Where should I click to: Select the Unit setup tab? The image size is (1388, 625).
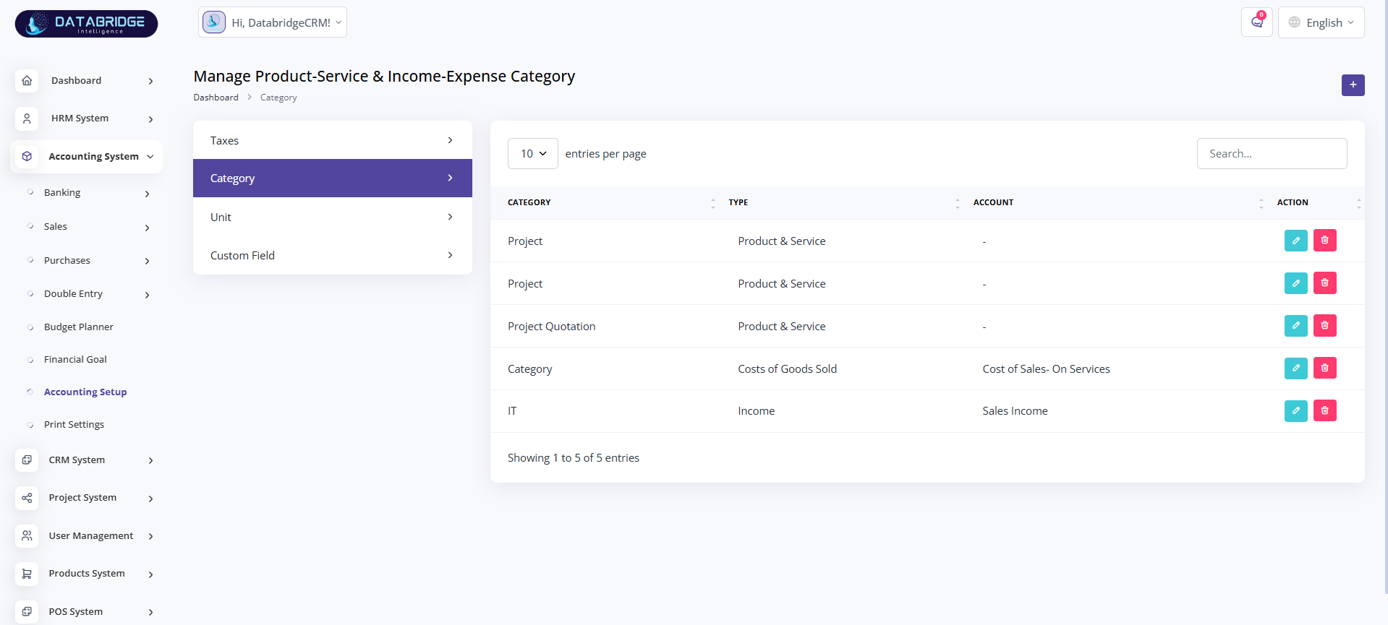tap(333, 217)
